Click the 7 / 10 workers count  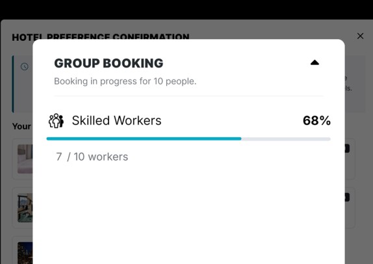tap(92, 157)
